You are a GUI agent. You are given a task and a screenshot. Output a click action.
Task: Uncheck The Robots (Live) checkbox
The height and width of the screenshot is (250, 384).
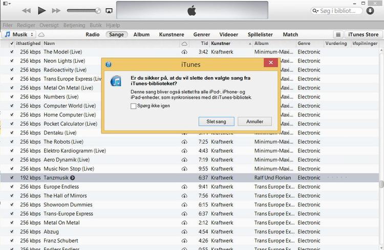pos(12,142)
